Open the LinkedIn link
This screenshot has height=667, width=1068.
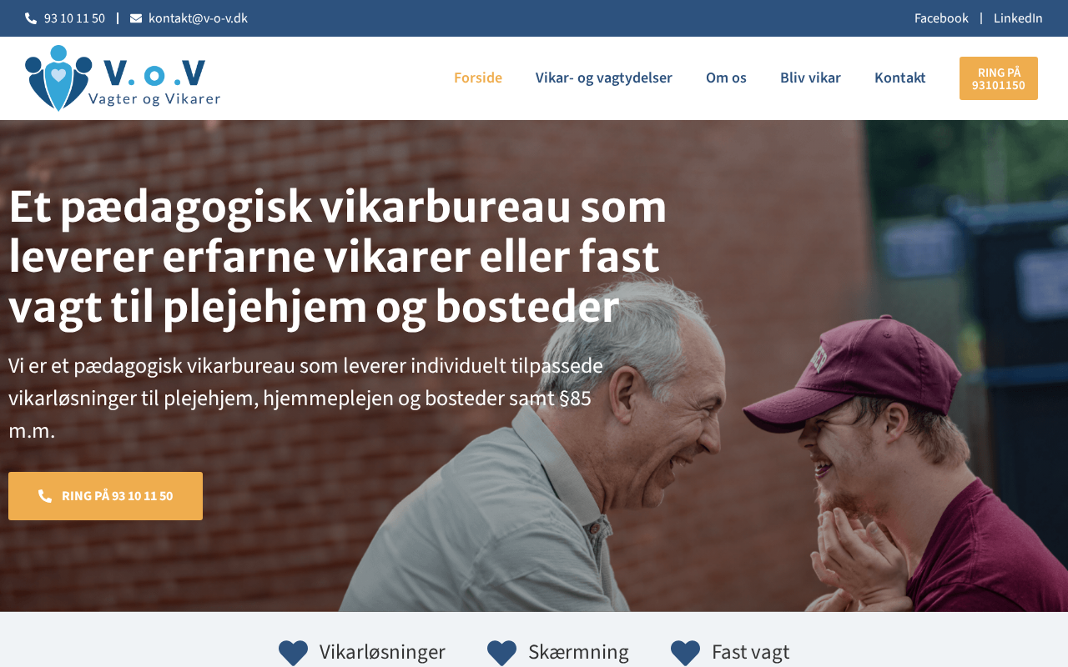tap(1018, 18)
